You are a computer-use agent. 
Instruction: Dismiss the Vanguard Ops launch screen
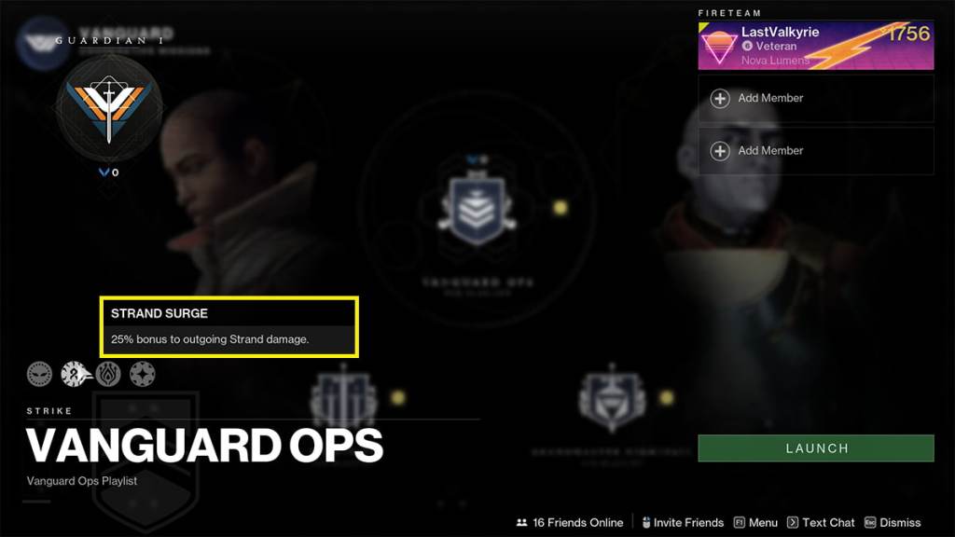coord(893,522)
